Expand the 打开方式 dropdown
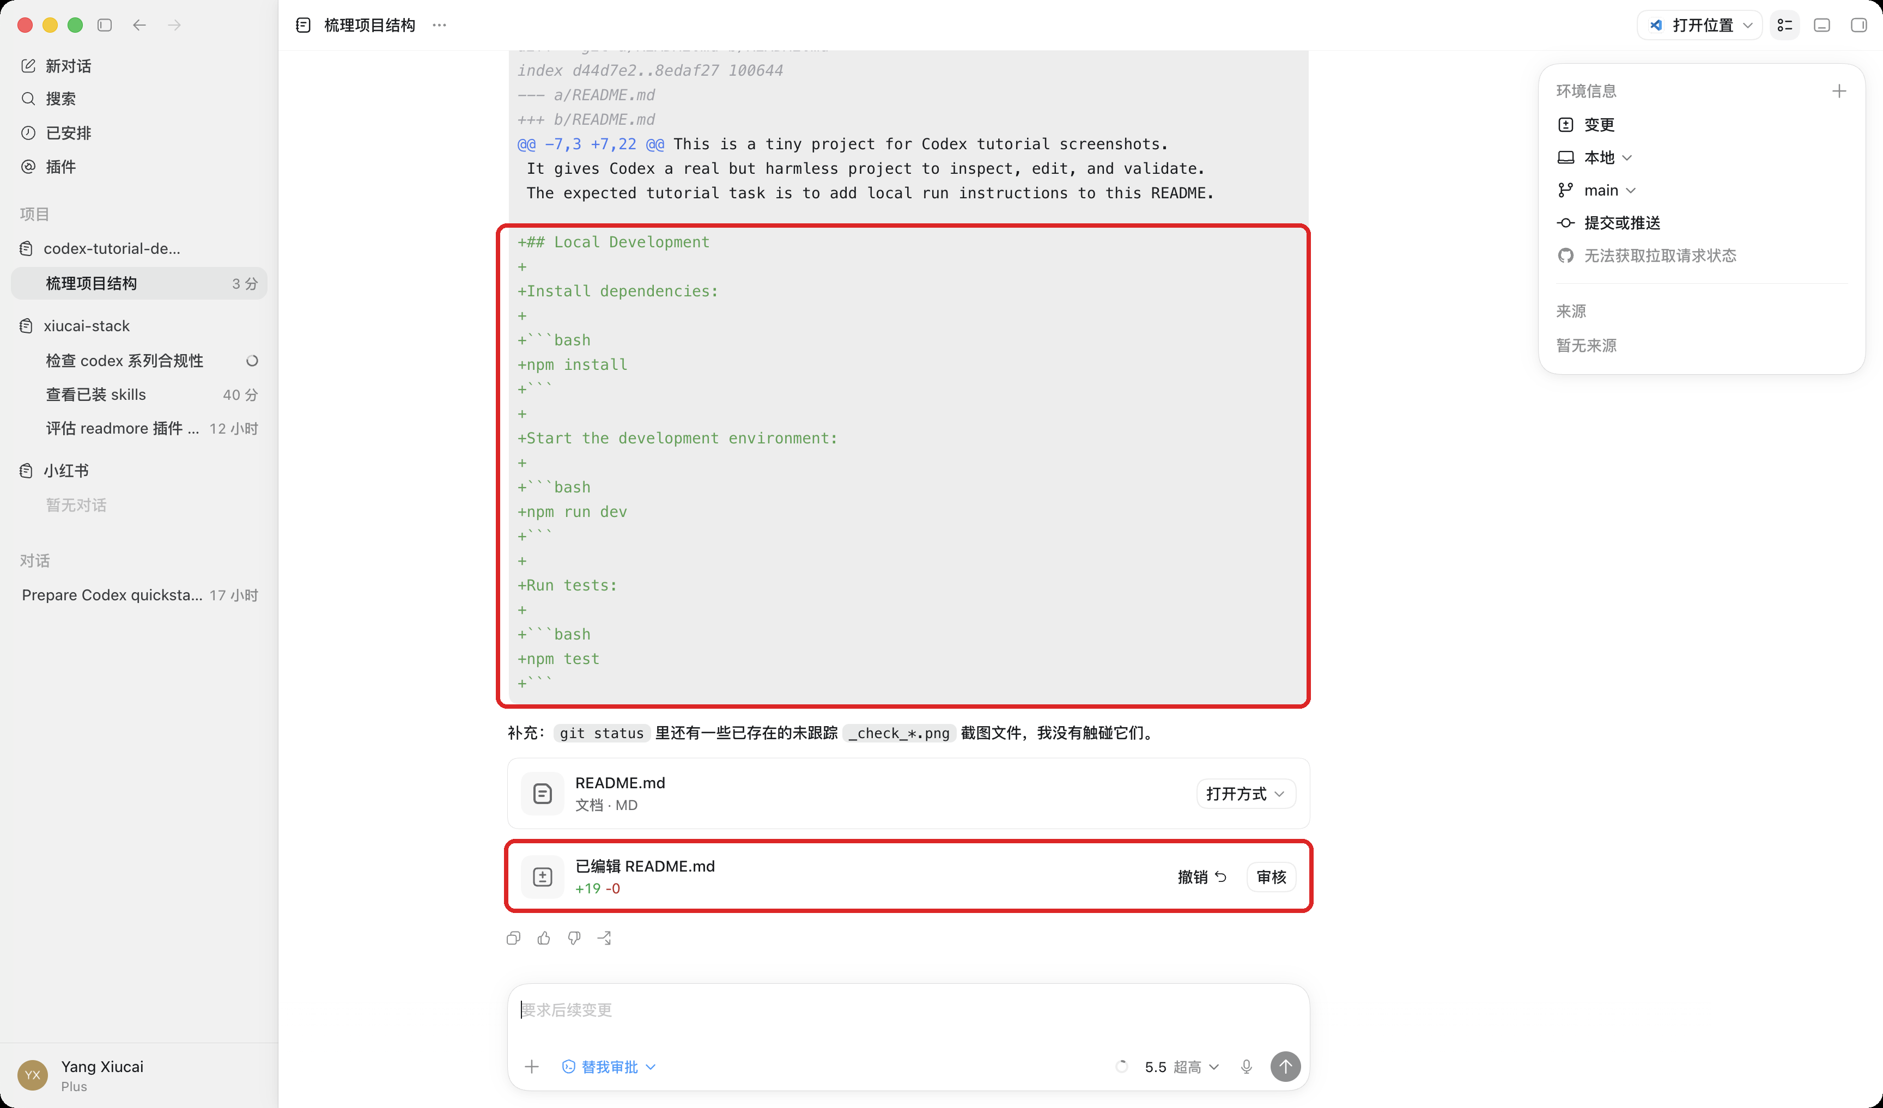 click(x=1246, y=794)
